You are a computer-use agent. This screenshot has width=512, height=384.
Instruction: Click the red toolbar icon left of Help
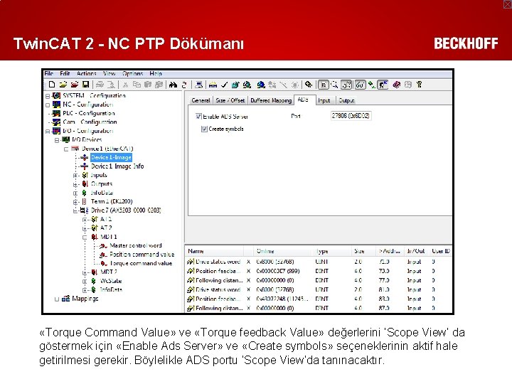coord(396,85)
